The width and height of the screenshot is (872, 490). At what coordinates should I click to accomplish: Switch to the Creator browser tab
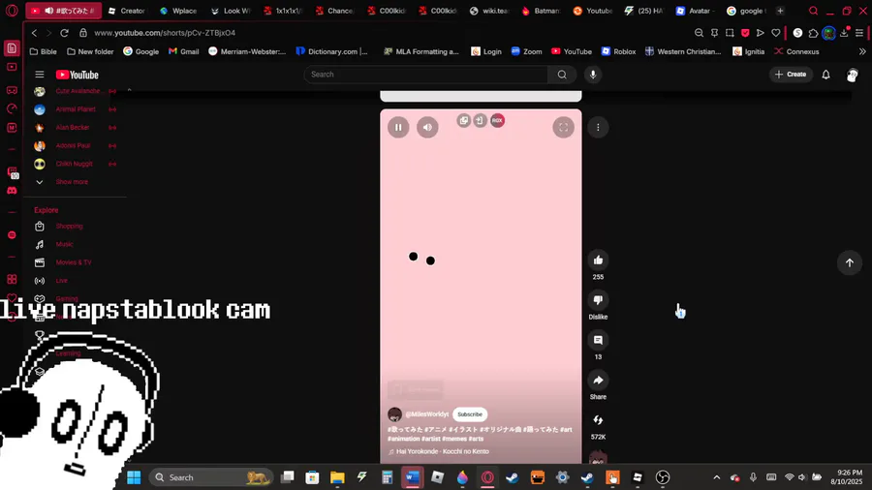click(x=127, y=11)
